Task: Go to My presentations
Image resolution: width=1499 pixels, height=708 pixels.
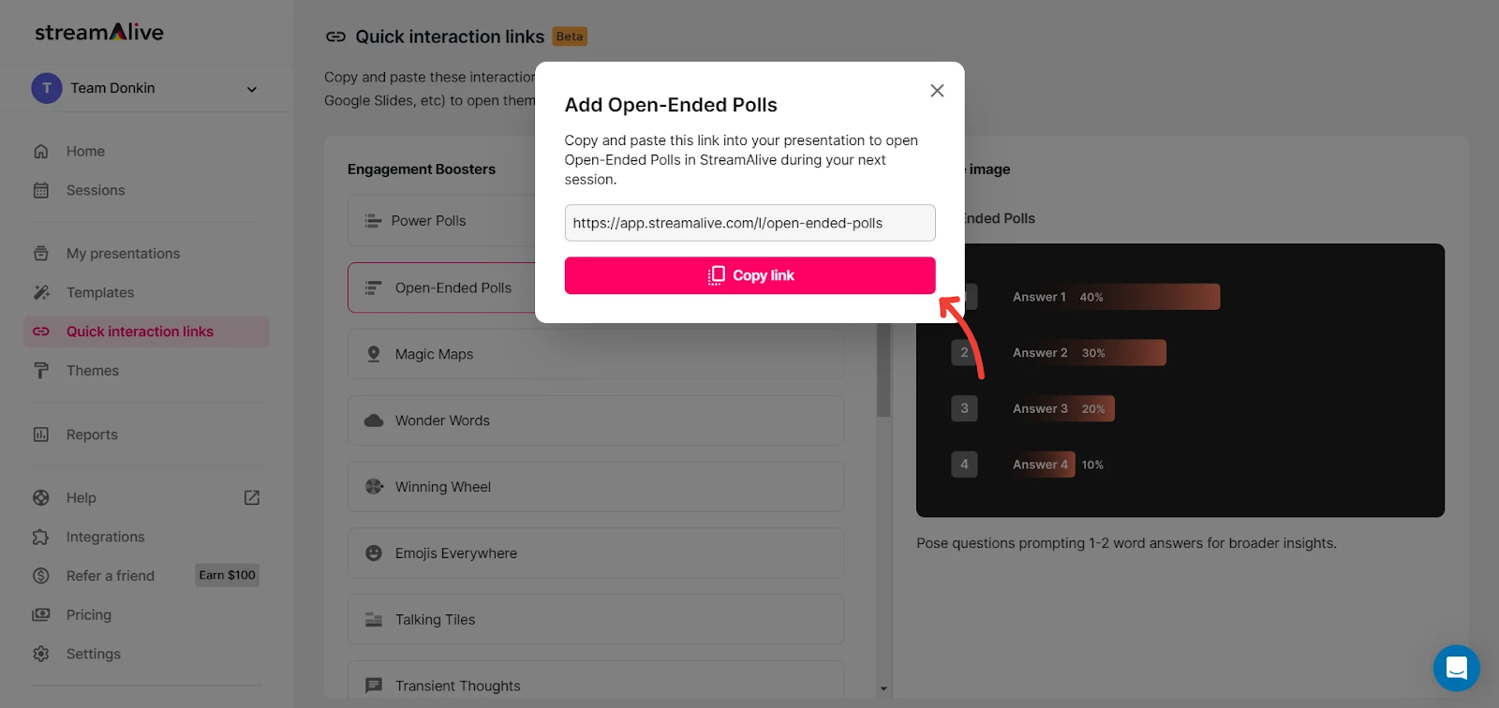Action: click(x=123, y=254)
